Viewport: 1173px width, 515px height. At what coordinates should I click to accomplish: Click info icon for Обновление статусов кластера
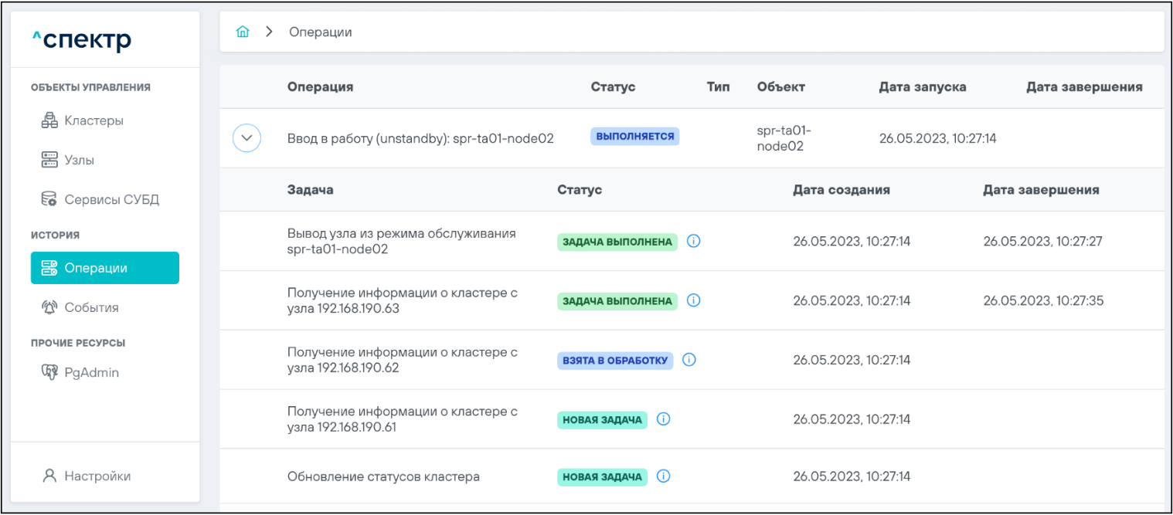tap(663, 476)
